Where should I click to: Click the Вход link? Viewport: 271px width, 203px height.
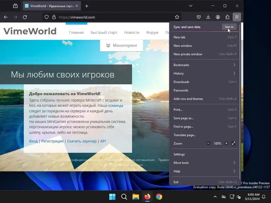pyautogui.click(x=33, y=141)
